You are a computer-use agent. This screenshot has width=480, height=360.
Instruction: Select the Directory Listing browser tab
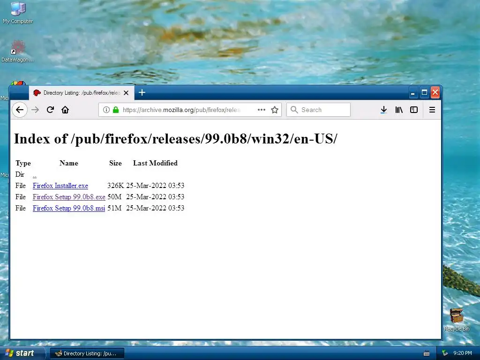click(x=82, y=93)
